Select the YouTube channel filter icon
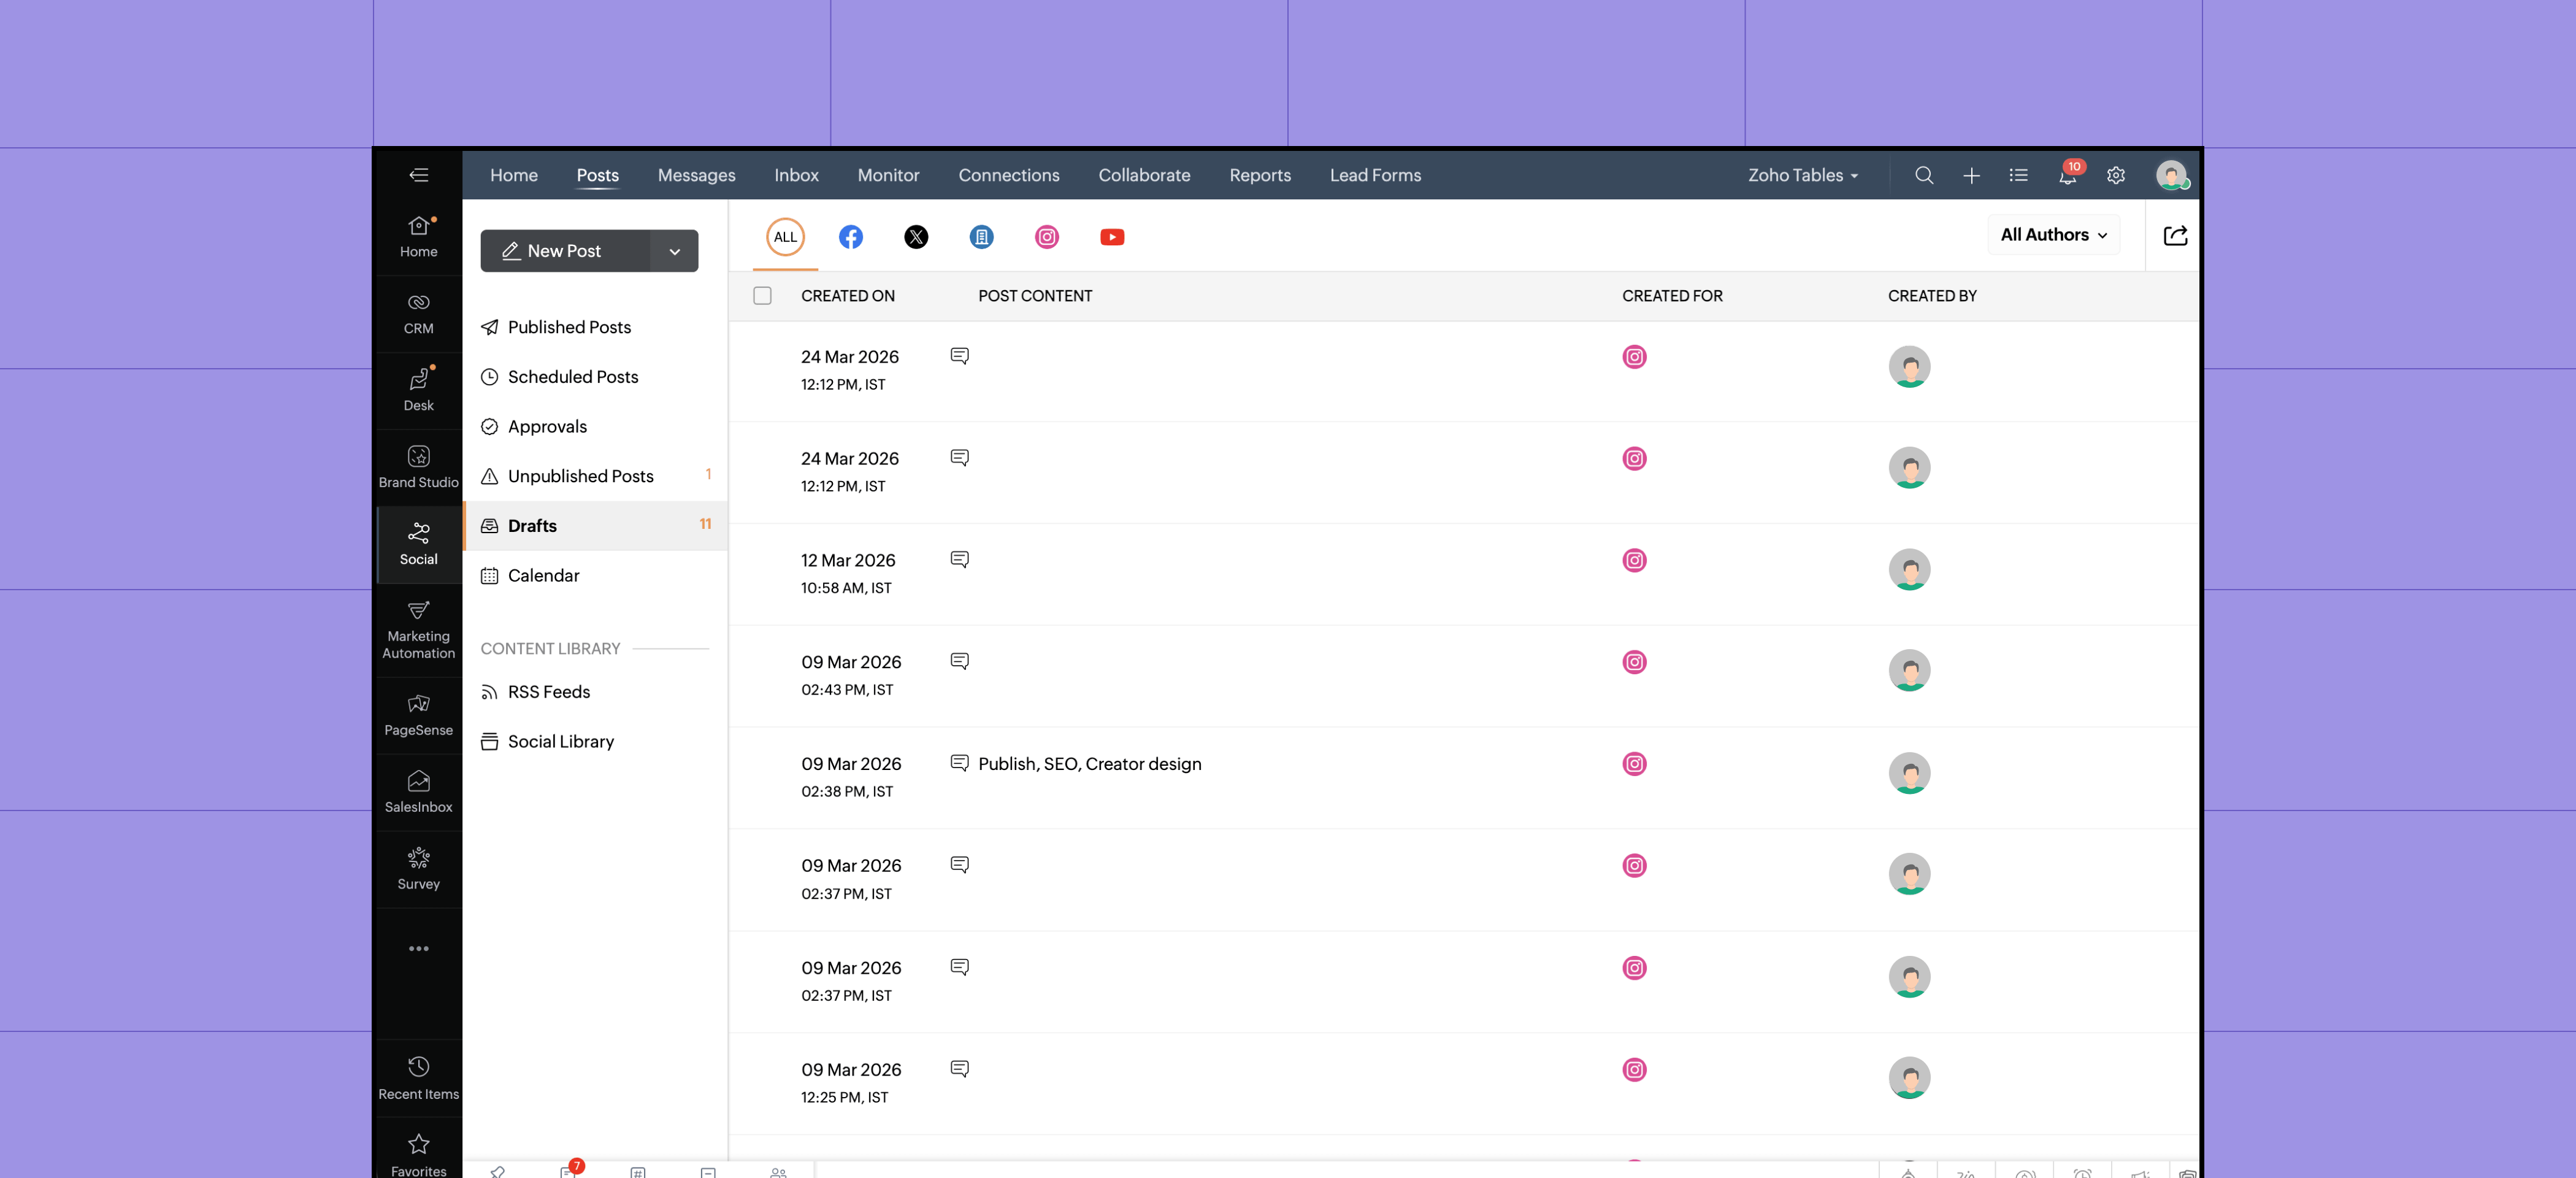 pyautogui.click(x=1112, y=237)
